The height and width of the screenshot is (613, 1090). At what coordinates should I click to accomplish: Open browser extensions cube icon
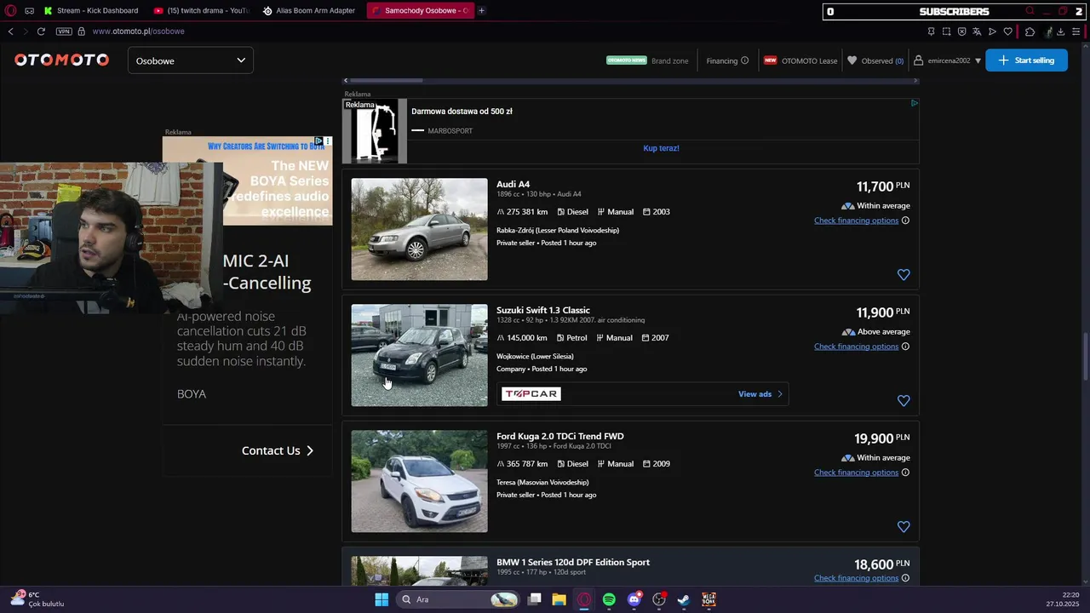click(x=1030, y=32)
